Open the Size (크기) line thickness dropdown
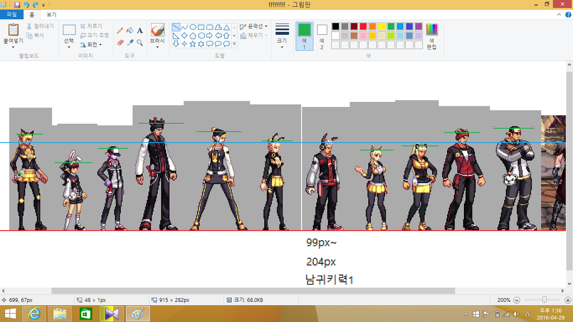Viewport: 573px width, 322px height. (282, 36)
